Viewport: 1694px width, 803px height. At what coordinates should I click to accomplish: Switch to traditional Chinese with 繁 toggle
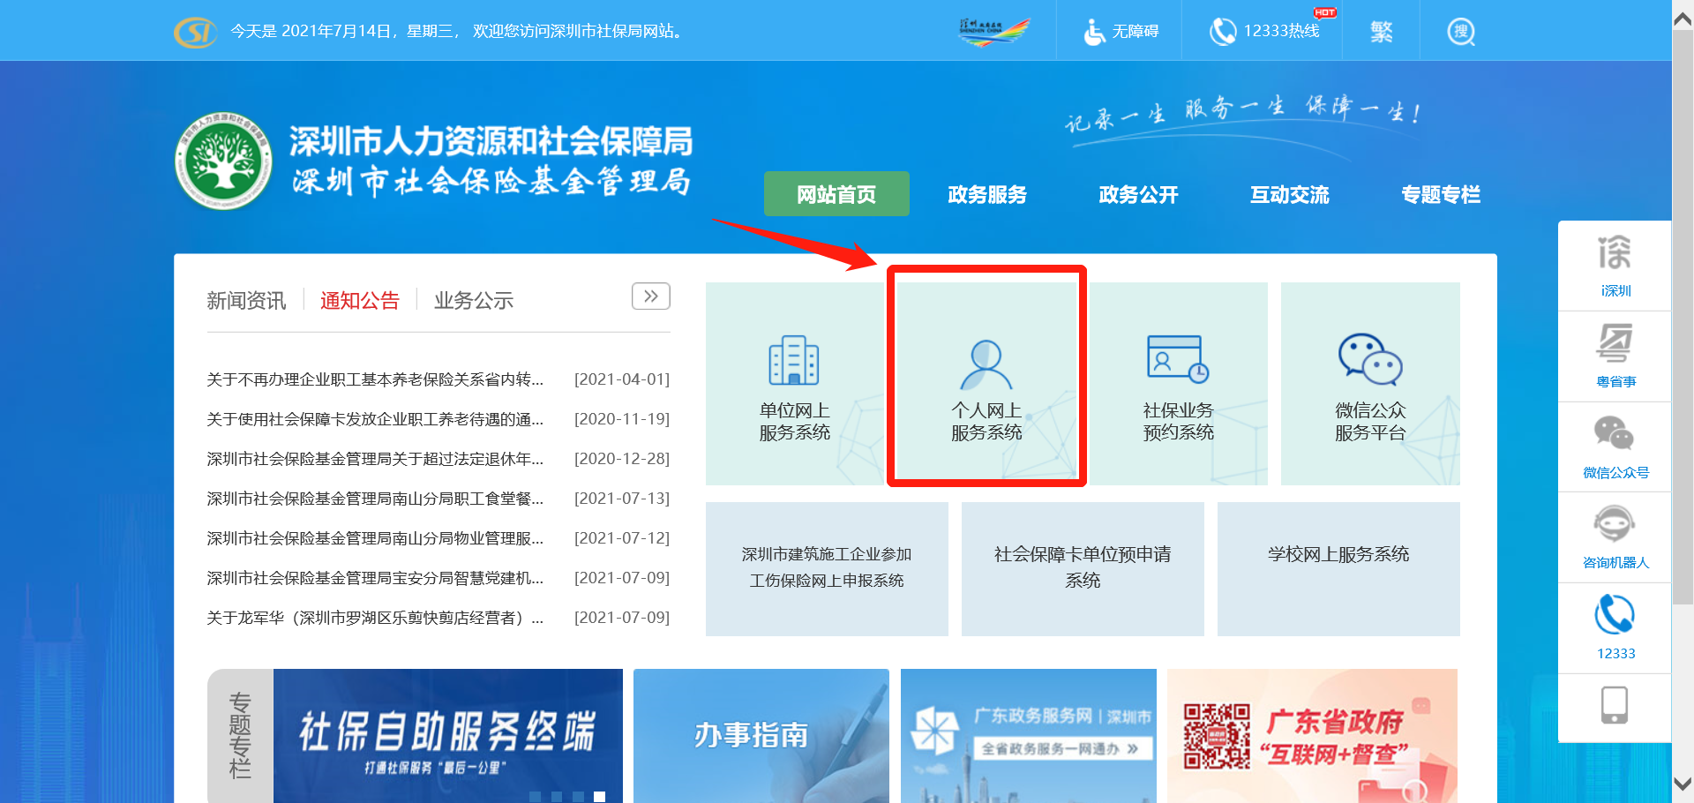point(1381,30)
